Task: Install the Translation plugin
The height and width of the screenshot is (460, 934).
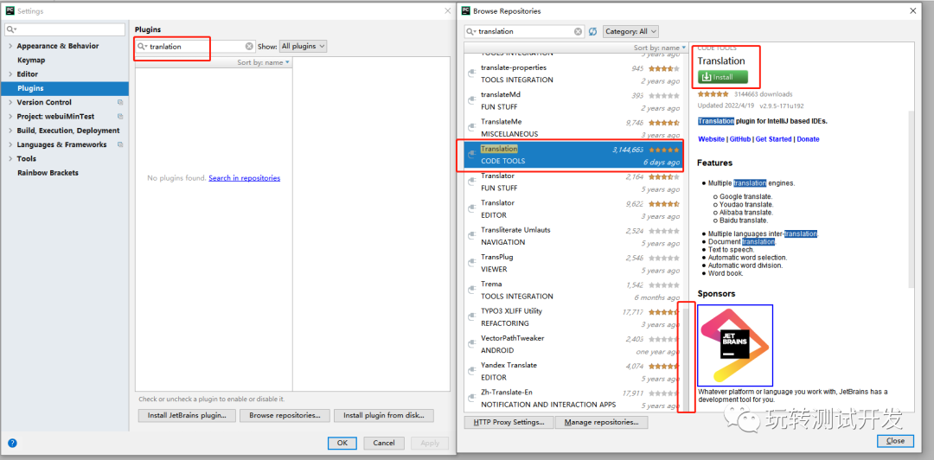Action: tap(723, 77)
